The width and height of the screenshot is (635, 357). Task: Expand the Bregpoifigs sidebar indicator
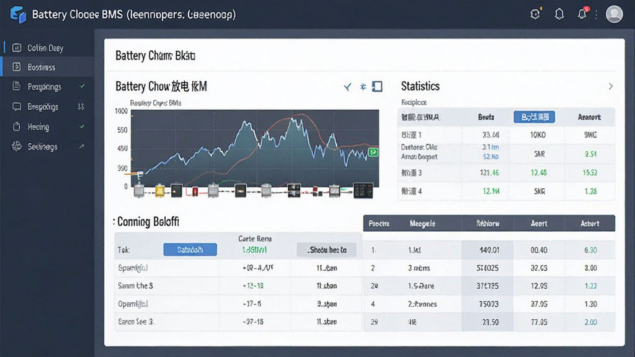[x=81, y=107]
